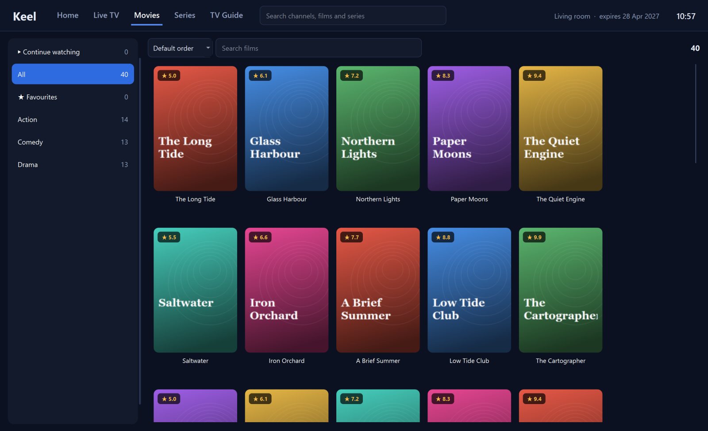Open the Keel logo home link
The width and height of the screenshot is (708, 431).
point(24,16)
